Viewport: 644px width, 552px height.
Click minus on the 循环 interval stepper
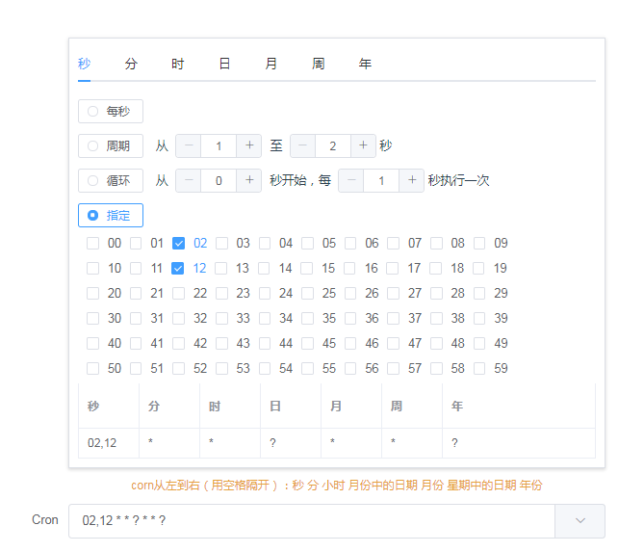pyautogui.click(x=351, y=180)
